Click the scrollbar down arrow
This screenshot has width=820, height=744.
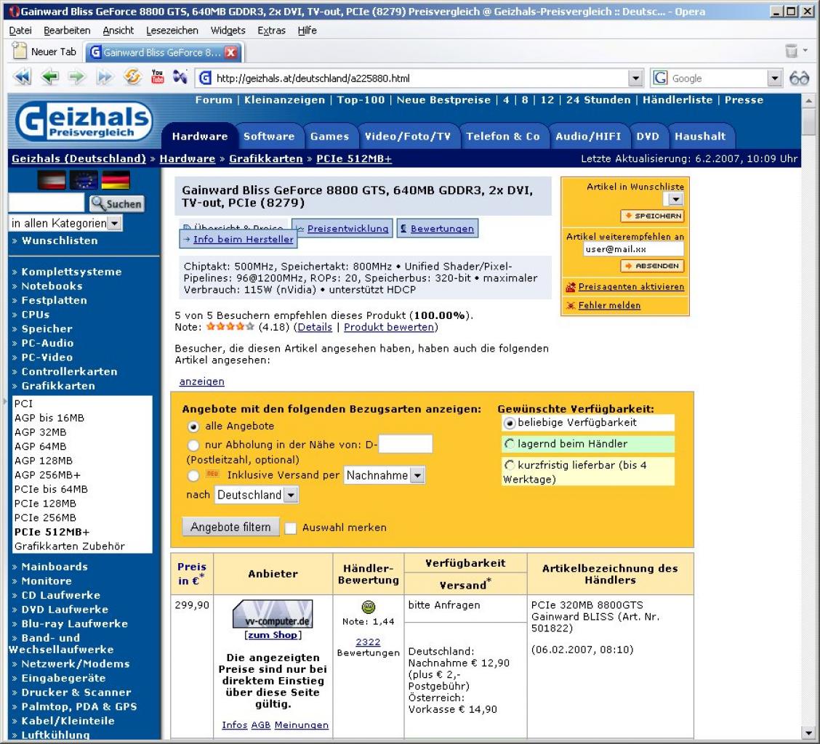click(809, 732)
